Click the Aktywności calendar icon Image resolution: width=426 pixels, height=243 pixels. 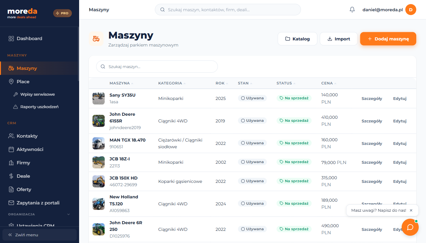click(x=11, y=149)
